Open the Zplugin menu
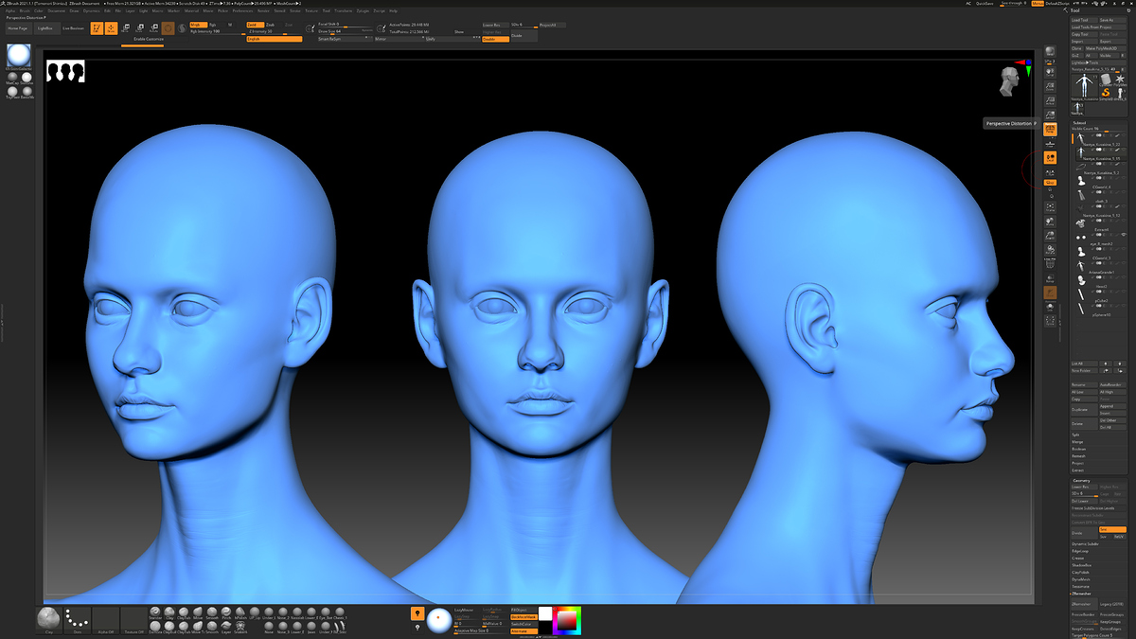 pos(363,10)
